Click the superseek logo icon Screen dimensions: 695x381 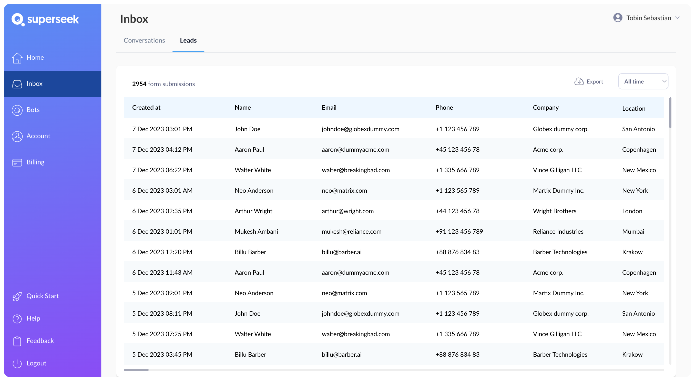click(18, 19)
